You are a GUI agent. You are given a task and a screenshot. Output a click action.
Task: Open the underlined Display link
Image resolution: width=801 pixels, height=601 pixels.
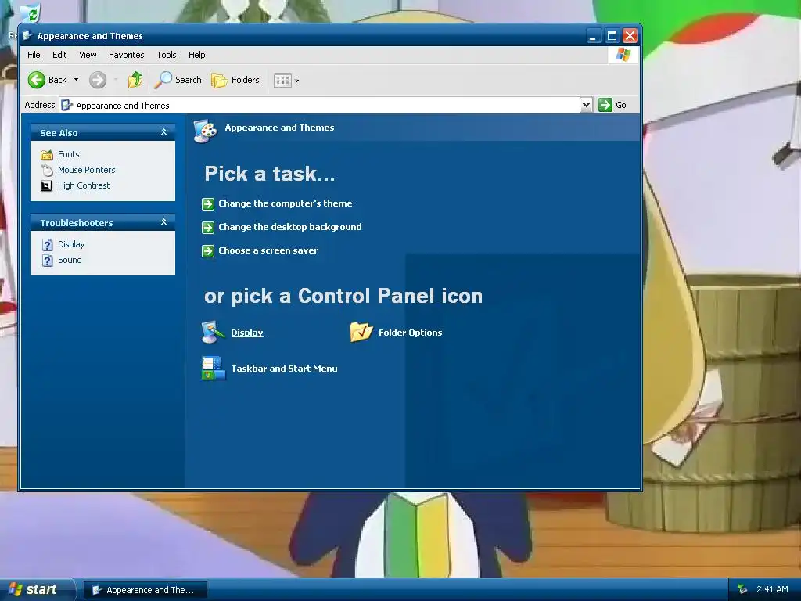pyautogui.click(x=246, y=333)
